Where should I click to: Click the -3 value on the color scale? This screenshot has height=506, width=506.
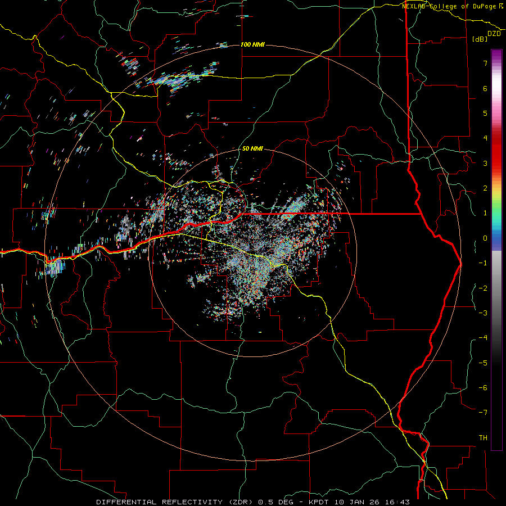tap(483, 313)
